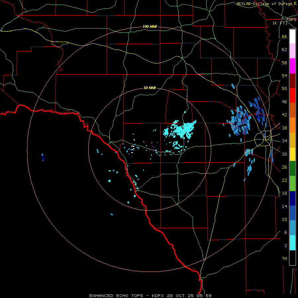Select the bright yellow legend swatch

click(292, 154)
